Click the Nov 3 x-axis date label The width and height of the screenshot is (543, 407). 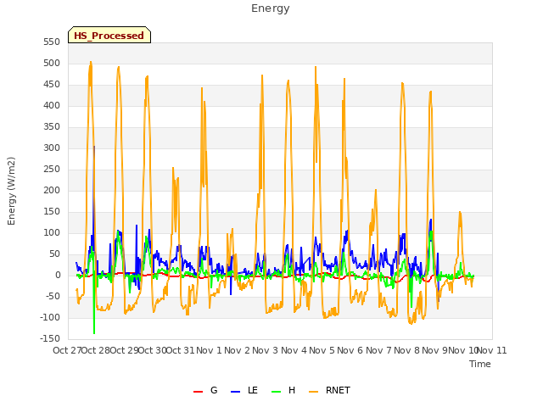(x=266, y=350)
